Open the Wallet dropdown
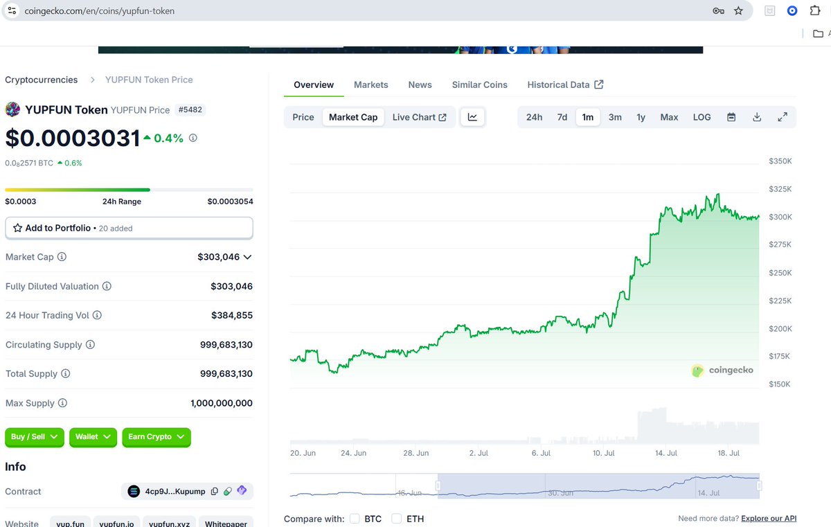Image resolution: width=831 pixels, height=527 pixels. (93, 437)
